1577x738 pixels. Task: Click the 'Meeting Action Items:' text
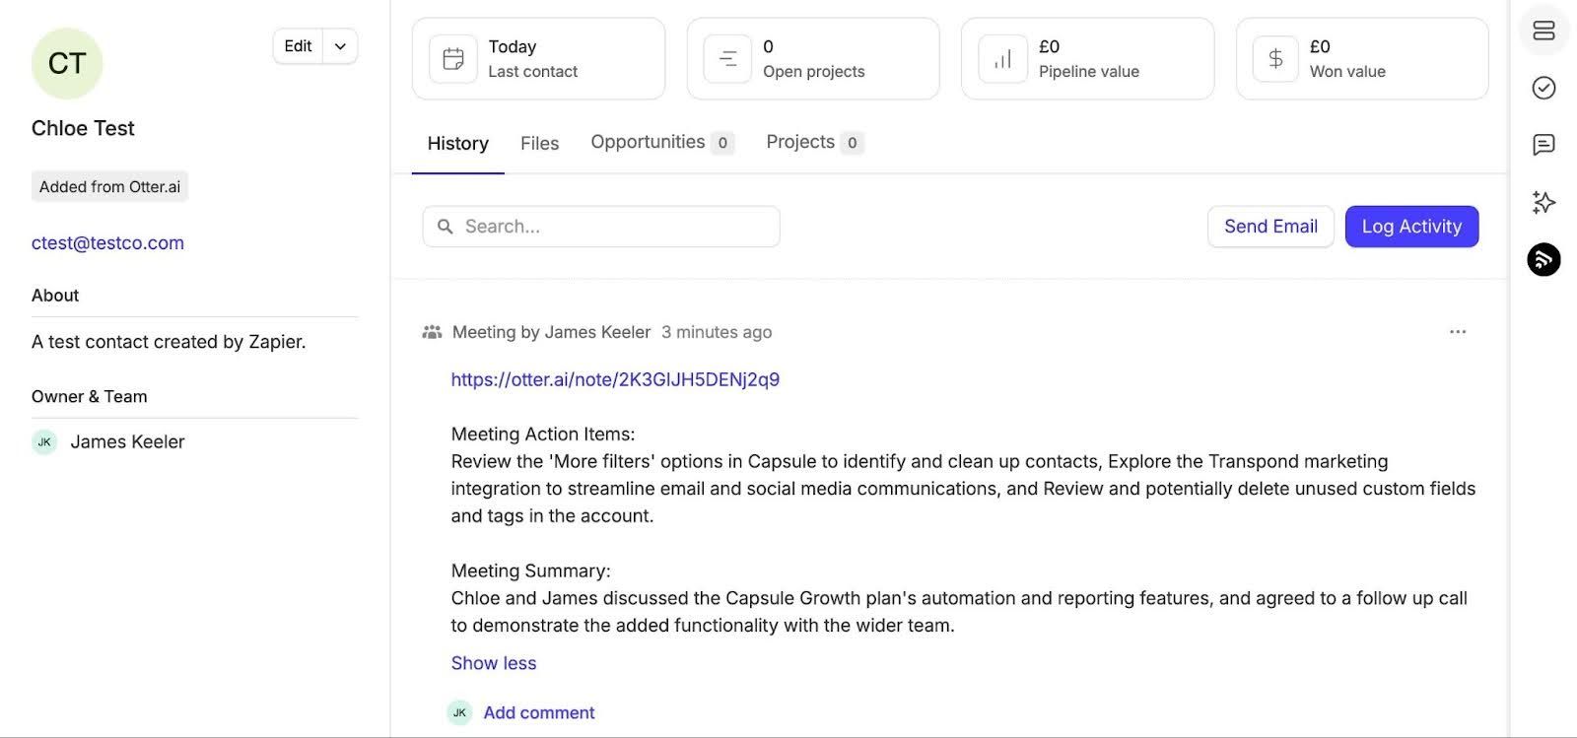543,434
